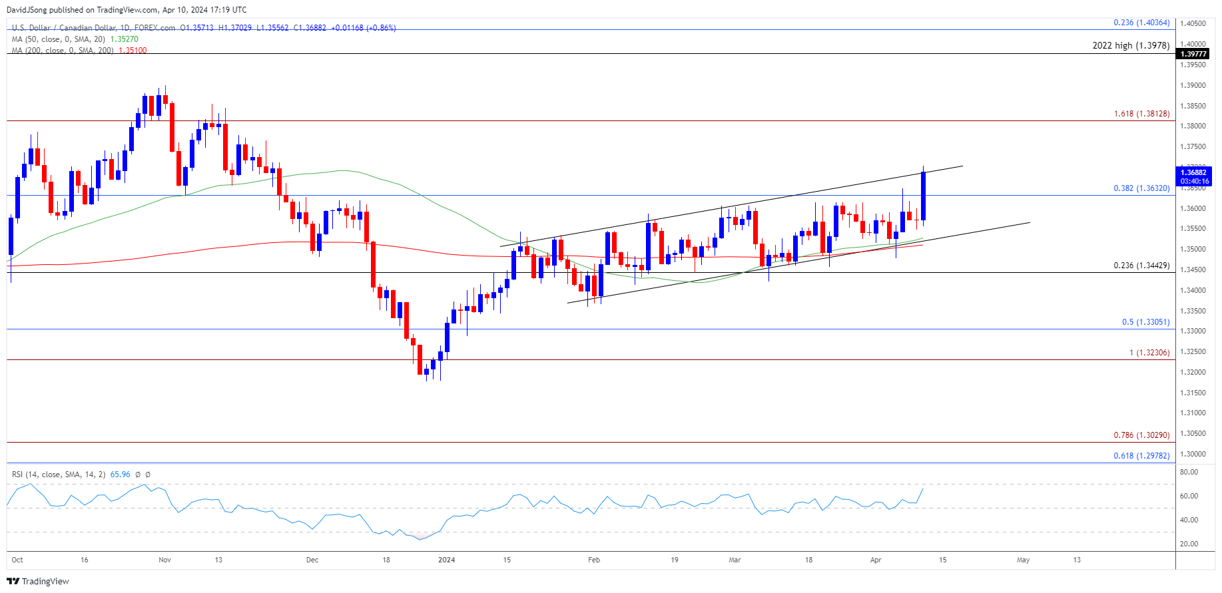Click the 1.36000 price axis label

[x=1193, y=208]
